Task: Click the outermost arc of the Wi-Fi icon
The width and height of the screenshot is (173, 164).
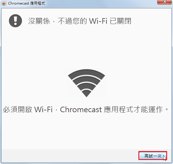Action: point(86,73)
